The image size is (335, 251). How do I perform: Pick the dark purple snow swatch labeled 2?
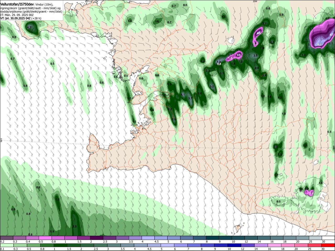96,238
